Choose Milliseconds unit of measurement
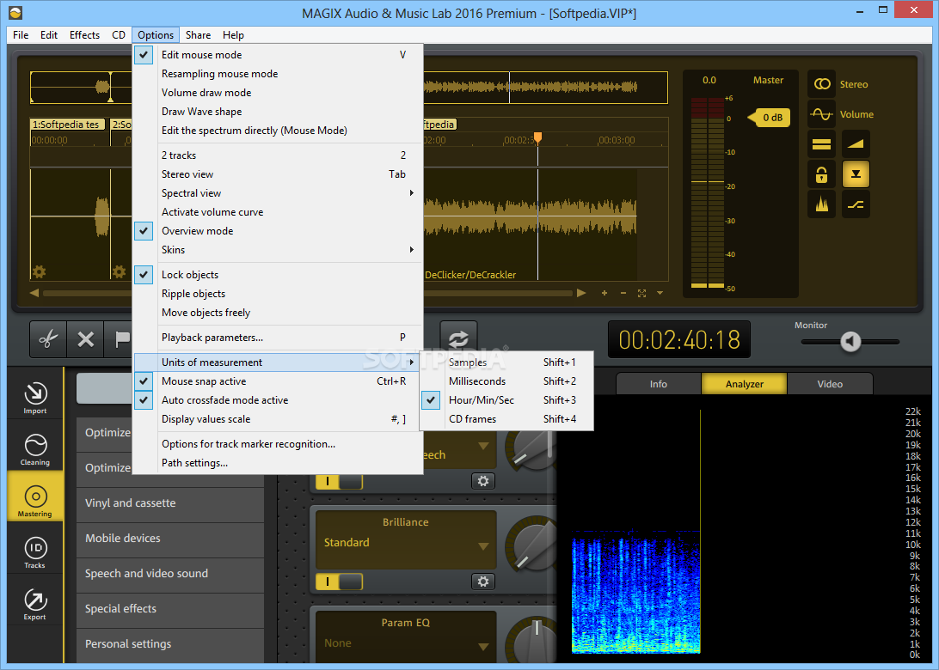 506,381
